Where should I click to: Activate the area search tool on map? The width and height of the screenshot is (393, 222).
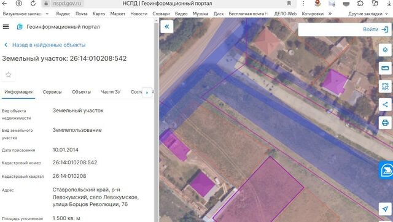pos(385,86)
